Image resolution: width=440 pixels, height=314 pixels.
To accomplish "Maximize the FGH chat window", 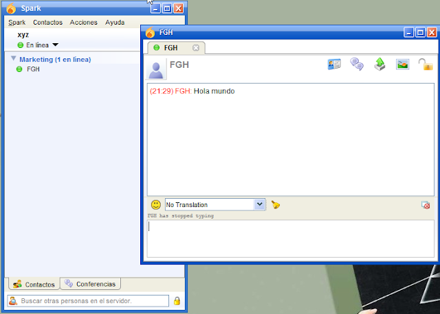I will [420, 32].
